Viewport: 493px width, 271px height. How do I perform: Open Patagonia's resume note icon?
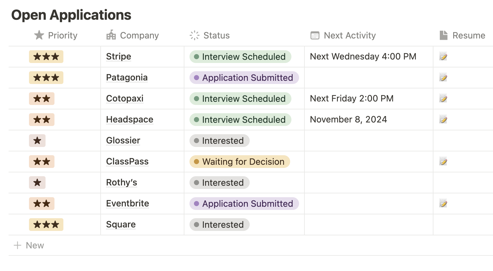(x=443, y=78)
